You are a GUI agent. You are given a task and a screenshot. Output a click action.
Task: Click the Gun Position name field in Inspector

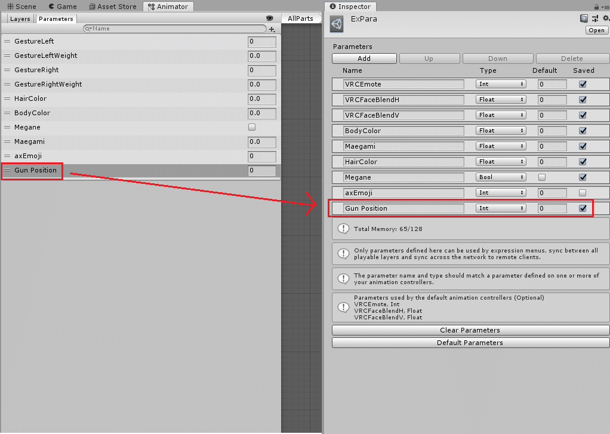[403, 208]
